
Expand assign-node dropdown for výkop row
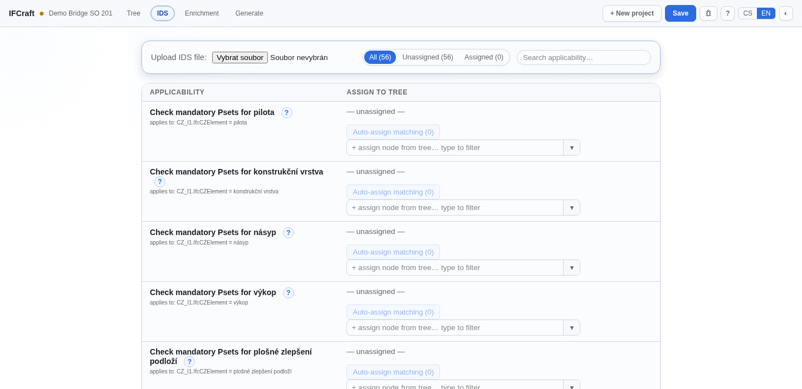point(571,328)
